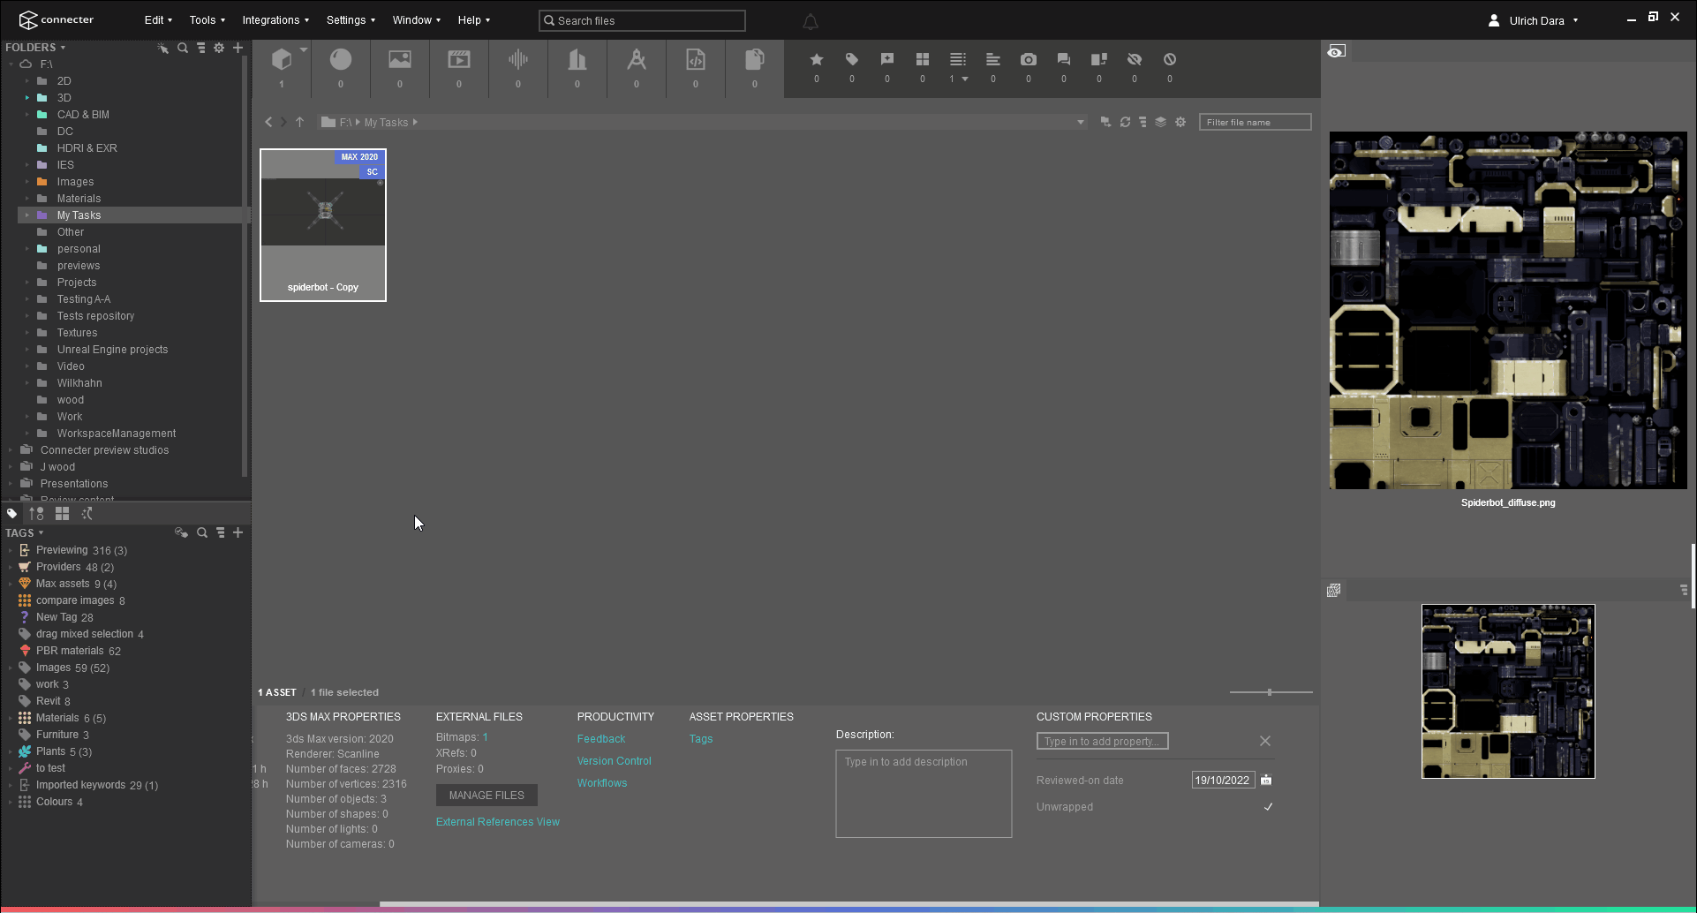Image resolution: width=1697 pixels, height=913 pixels.
Task: Click the star favorites filter icon
Action: click(x=817, y=59)
